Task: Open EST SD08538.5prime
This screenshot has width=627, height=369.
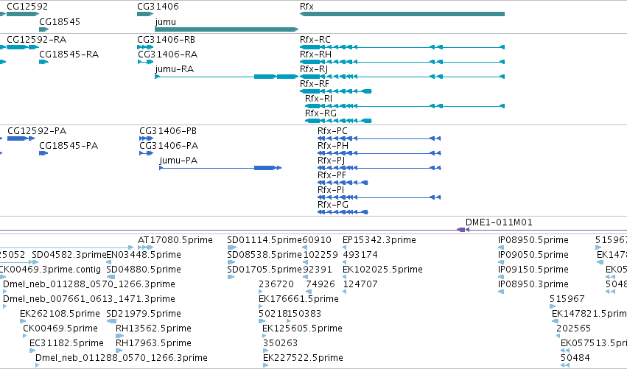Action: pyautogui.click(x=265, y=255)
